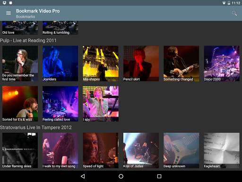This screenshot has width=242, height=182.
Task: Open the 'Joyriders' bookmark thumbnail
Action: [60, 64]
